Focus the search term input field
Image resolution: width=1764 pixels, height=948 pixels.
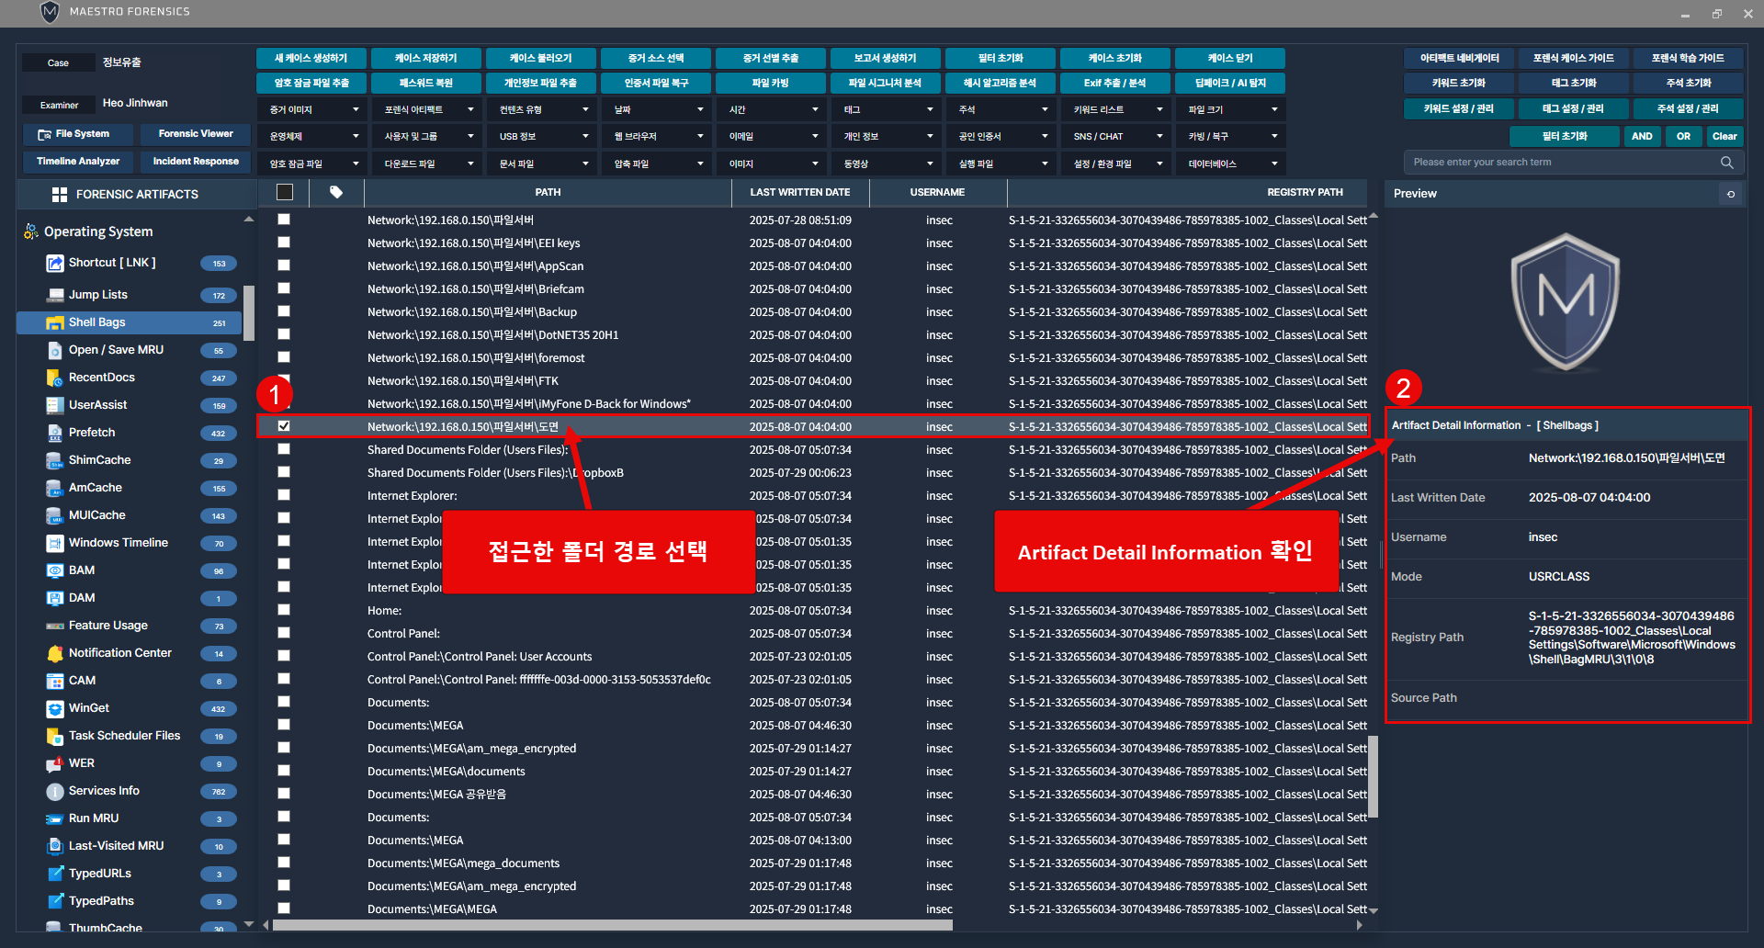pos(1562,163)
